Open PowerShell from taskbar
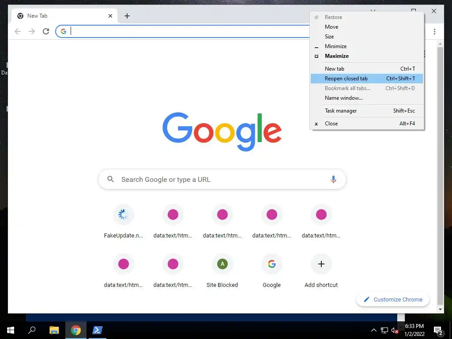Image resolution: width=452 pixels, height=339 pixels. click(97, 330)
